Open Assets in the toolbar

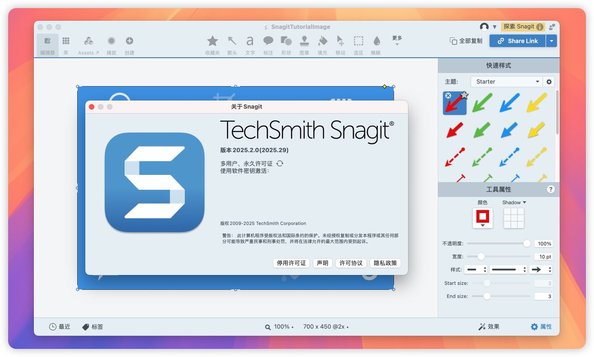pyautogui.click(x=88, y=45)
